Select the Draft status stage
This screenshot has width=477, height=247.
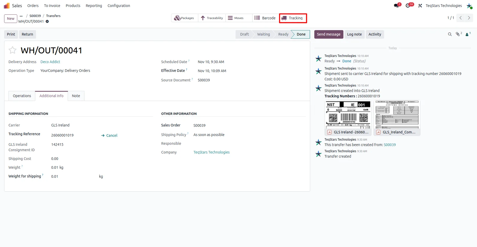tap(244, 34)
